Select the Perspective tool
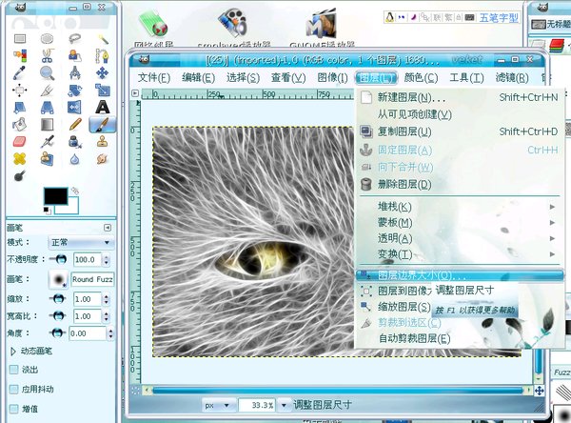This screenshot has height=423, width=571. click(47, 108)
